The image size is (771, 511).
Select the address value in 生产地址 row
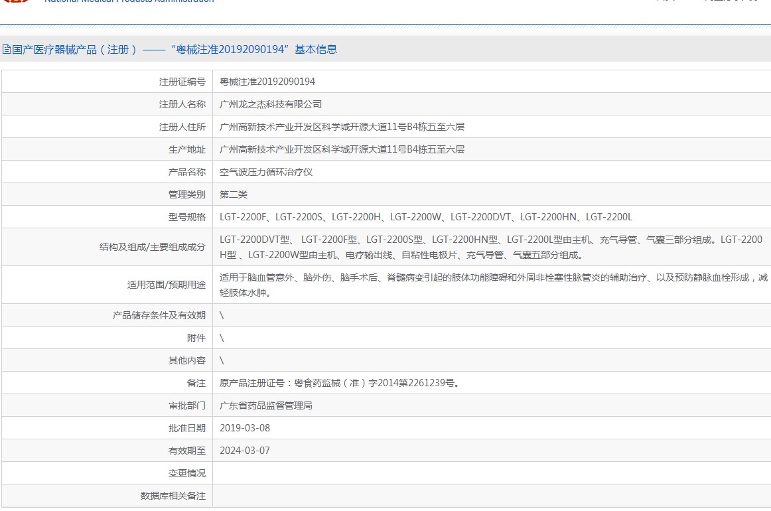coord(342,149)
